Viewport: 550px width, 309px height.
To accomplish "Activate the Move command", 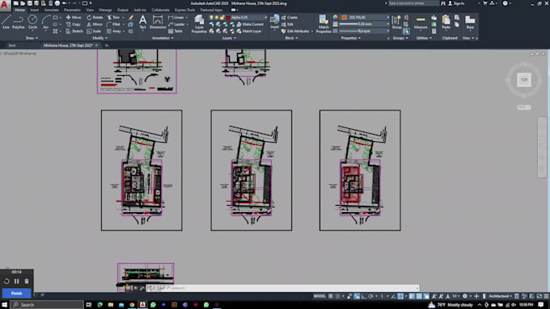I will coord(74,17).
